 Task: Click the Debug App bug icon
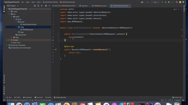point(166,2)
